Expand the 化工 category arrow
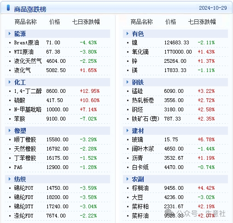 pyautogui.click(x=10, y=82)
